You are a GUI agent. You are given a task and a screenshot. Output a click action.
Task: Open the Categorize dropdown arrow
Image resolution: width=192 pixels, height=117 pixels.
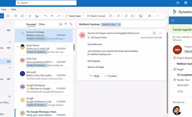point(114,16)
